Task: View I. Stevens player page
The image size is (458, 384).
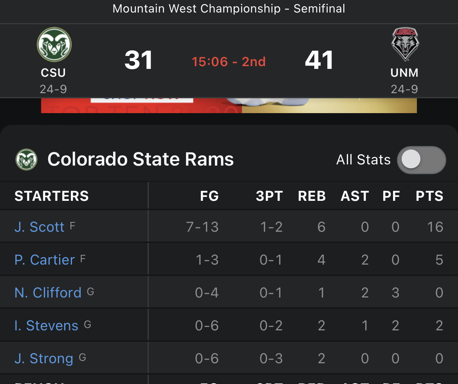Action: (x=46, y=326)
